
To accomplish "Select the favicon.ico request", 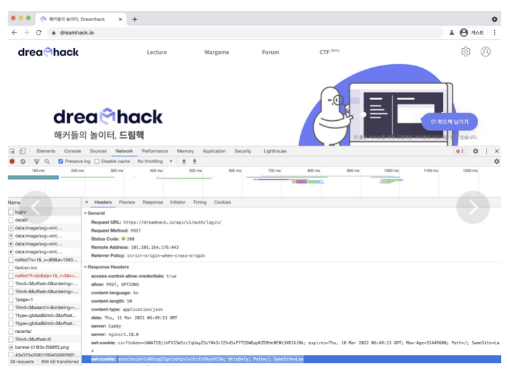I will coord(44,268).
